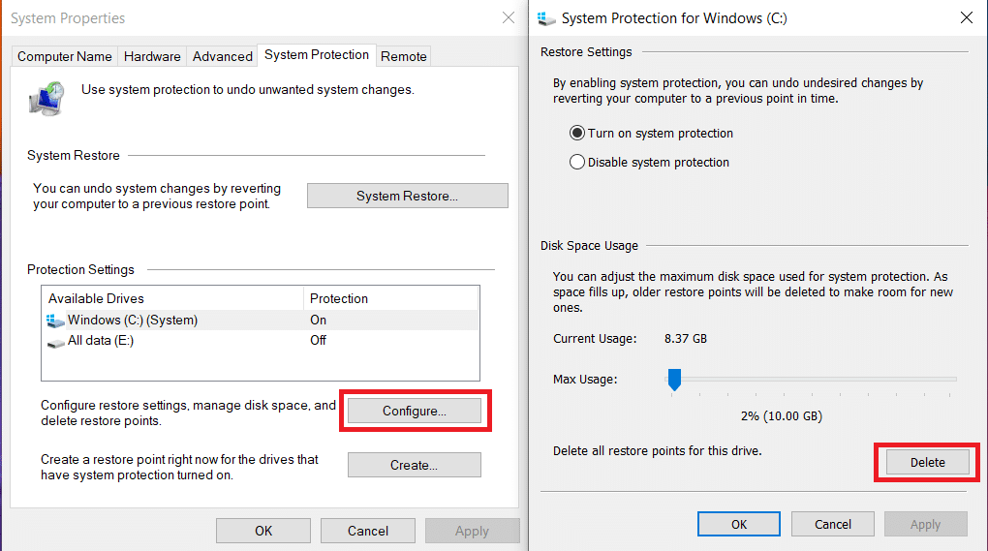Close the System Protection for Windows dialog
Screen dimensions: 988x551
click(x=966, y=17)
